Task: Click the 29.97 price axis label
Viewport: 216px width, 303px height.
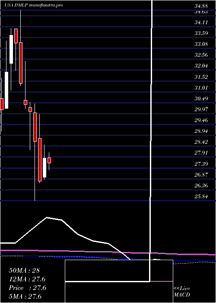Action: pyautogui.click(x=201, y=110)
